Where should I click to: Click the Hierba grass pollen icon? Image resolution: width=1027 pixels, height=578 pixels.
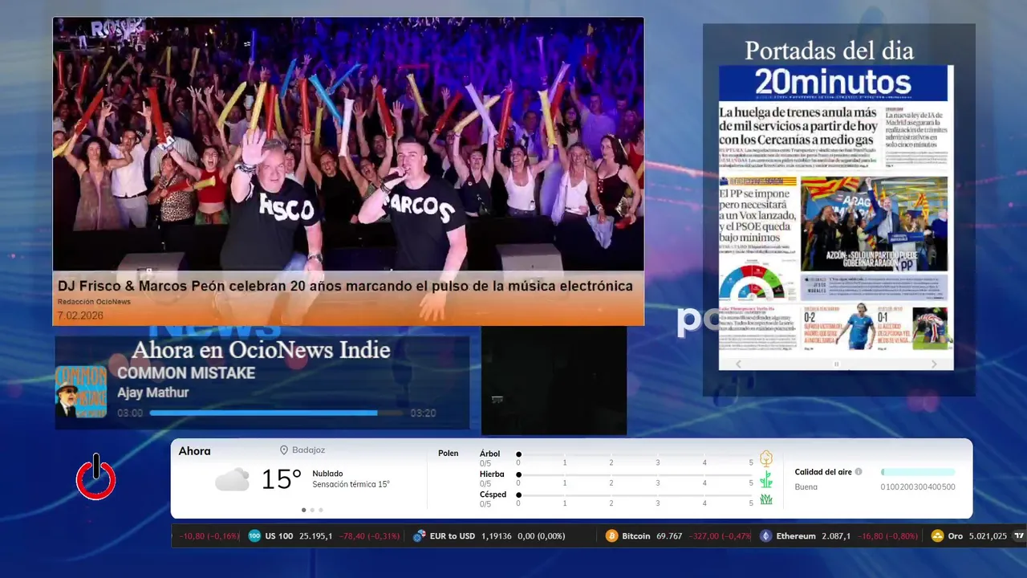(x=766, y=479)
